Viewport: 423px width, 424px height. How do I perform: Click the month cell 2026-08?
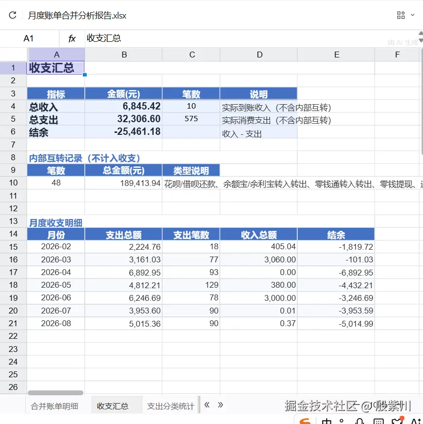[56, 323]
